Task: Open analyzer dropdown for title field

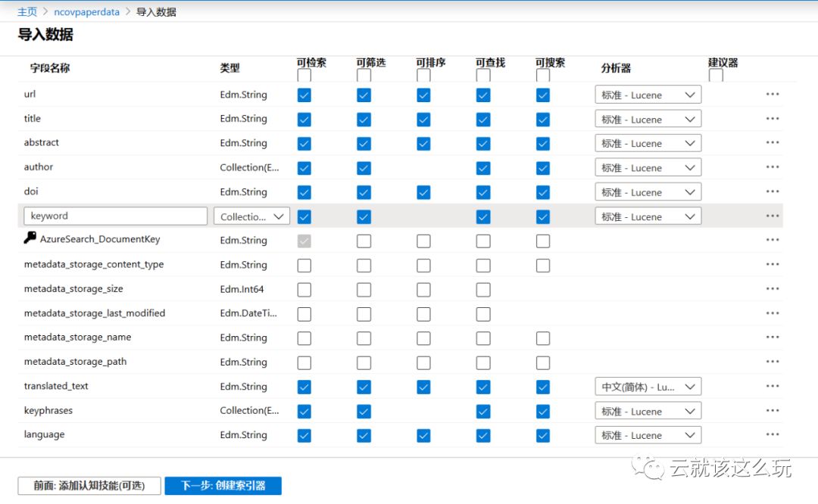Action: (x=648, y=120)
